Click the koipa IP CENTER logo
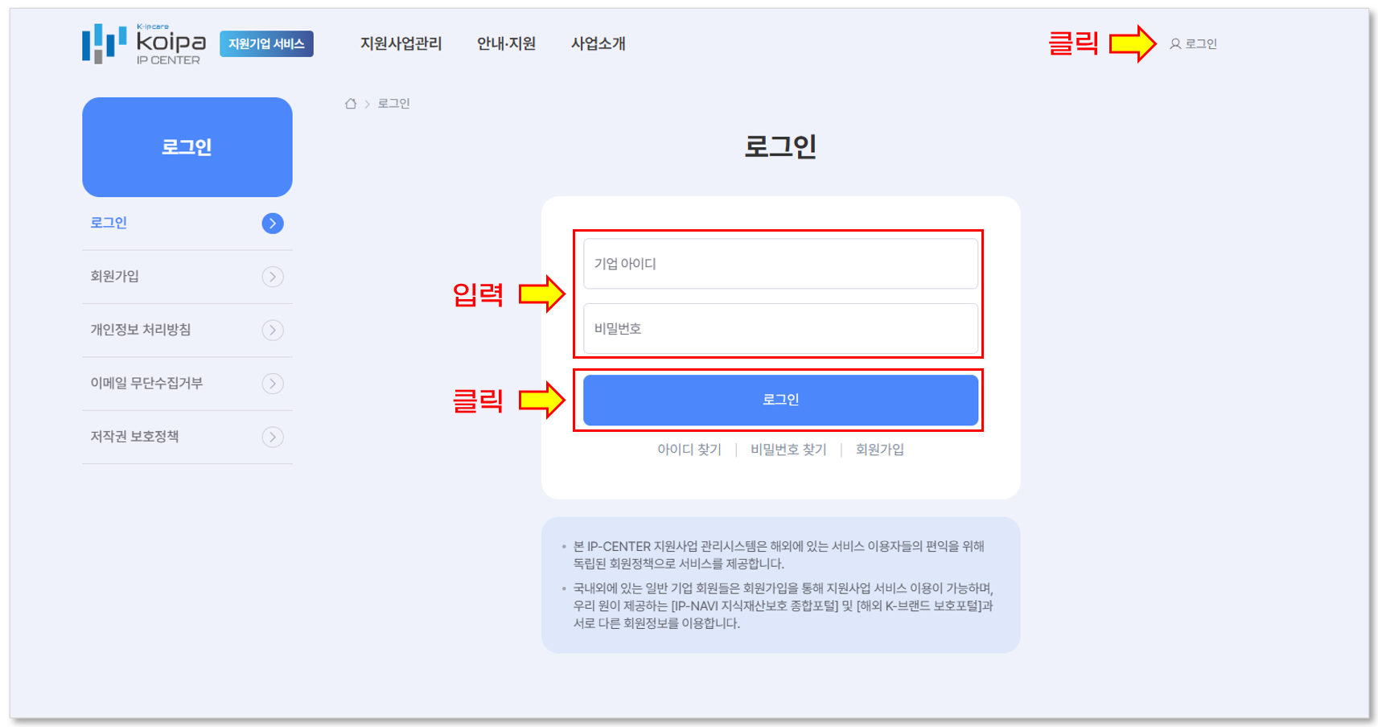1378x727 pixels. tap(144, 43)
